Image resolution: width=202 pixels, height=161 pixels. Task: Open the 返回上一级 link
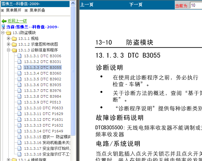(17, 21)
